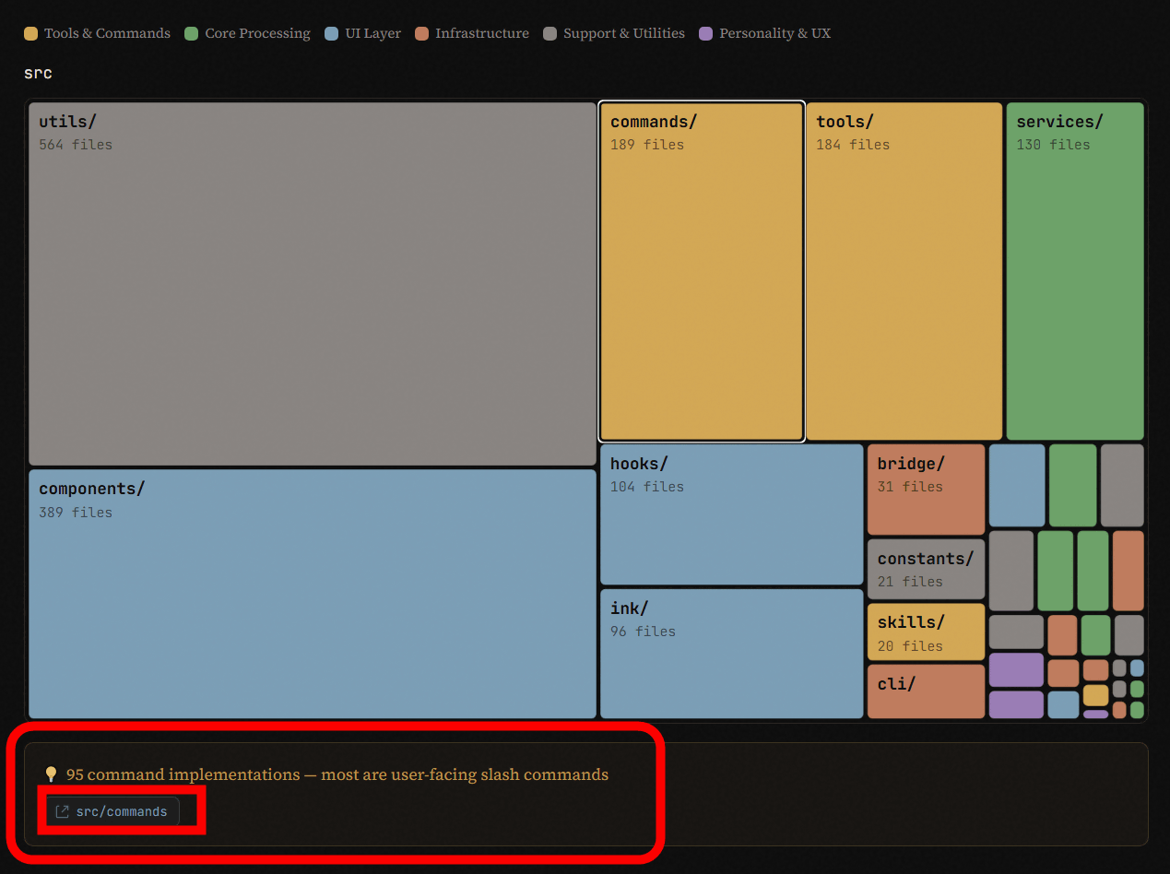Open the src/commands link
The width and height of the screenshot is (1170, 874).
[121, 812]
